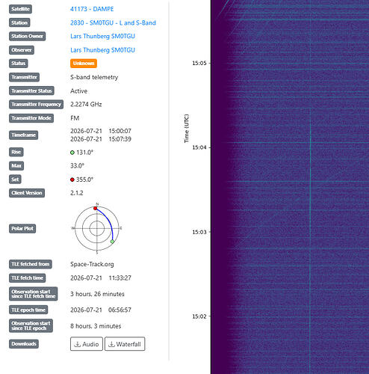369x374 pixels.
Task: Open the 41173 - DAMPE satellite link
Action: point(92,9)
